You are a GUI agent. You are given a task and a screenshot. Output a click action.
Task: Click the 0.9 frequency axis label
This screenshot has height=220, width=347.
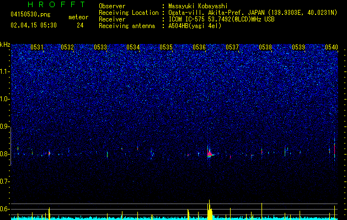(4, 127)
